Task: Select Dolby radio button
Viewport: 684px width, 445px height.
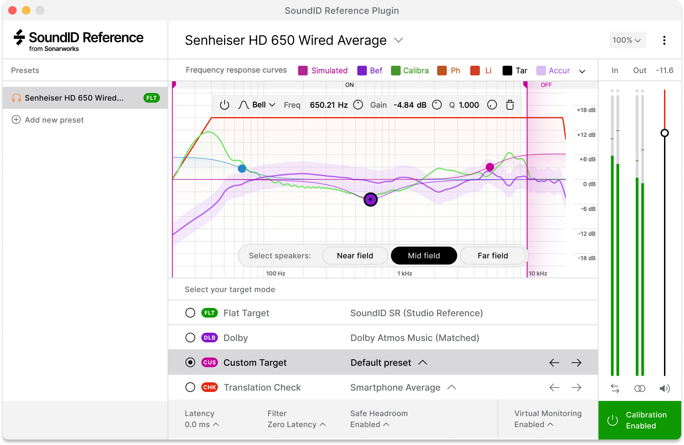Action: (190, 338)
